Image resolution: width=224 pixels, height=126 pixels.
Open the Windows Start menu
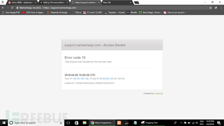[x=4, y=123]
